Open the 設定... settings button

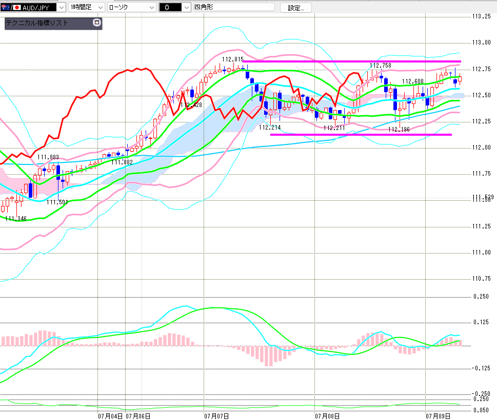pos(296,8)
